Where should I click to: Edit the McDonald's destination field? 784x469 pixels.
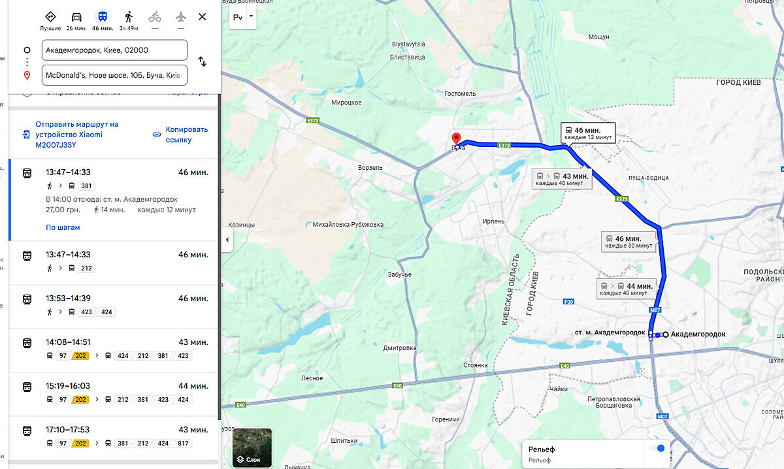[x=114, y=75]
